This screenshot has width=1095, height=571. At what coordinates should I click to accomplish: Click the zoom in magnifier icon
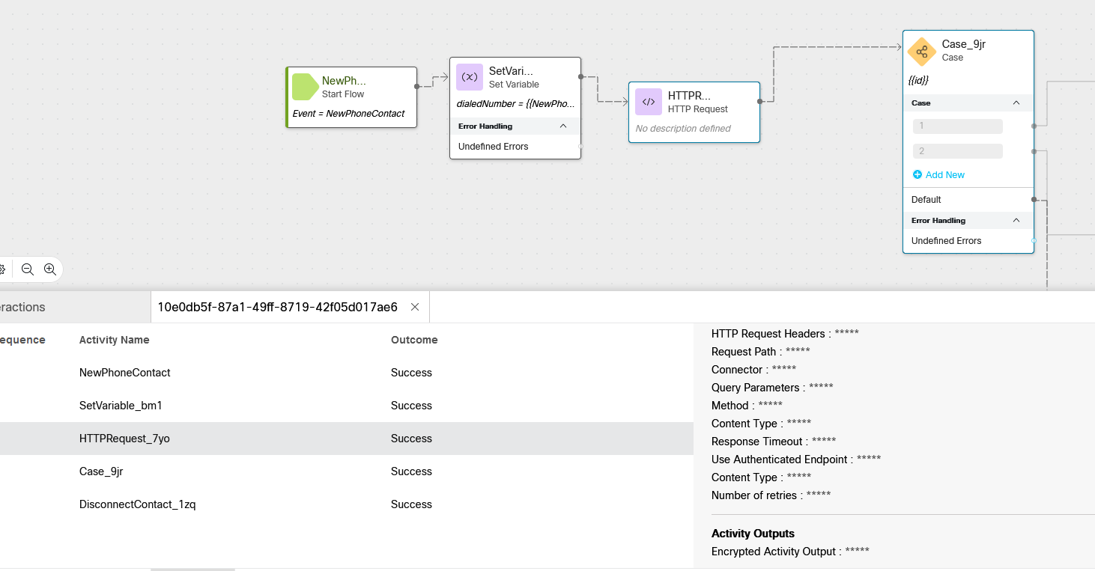[x=49, y=269]
